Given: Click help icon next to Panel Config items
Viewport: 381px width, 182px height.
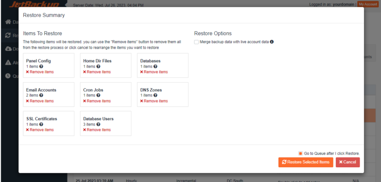Looking at the screenshot, I should click(41, 66).
